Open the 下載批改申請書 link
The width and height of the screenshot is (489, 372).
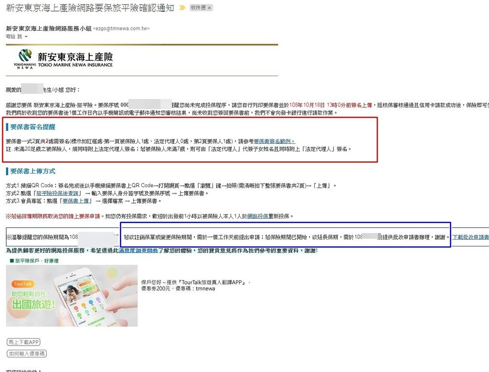[x=470, y=237]
